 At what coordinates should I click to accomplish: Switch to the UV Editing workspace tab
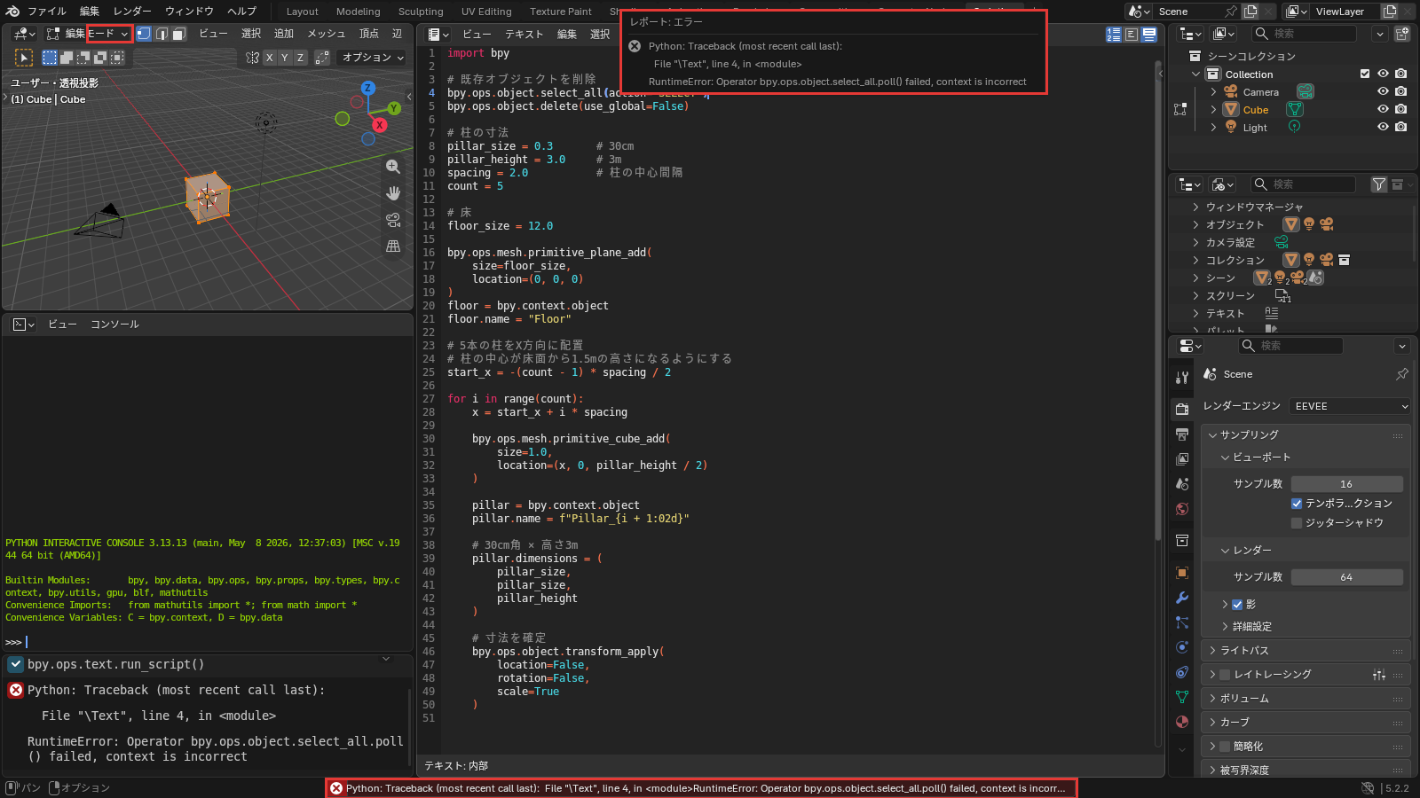(486, 12)
